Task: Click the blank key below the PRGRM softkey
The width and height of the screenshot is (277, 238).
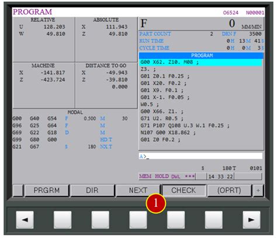Action: pyautogui.click(x=63, y=220)
